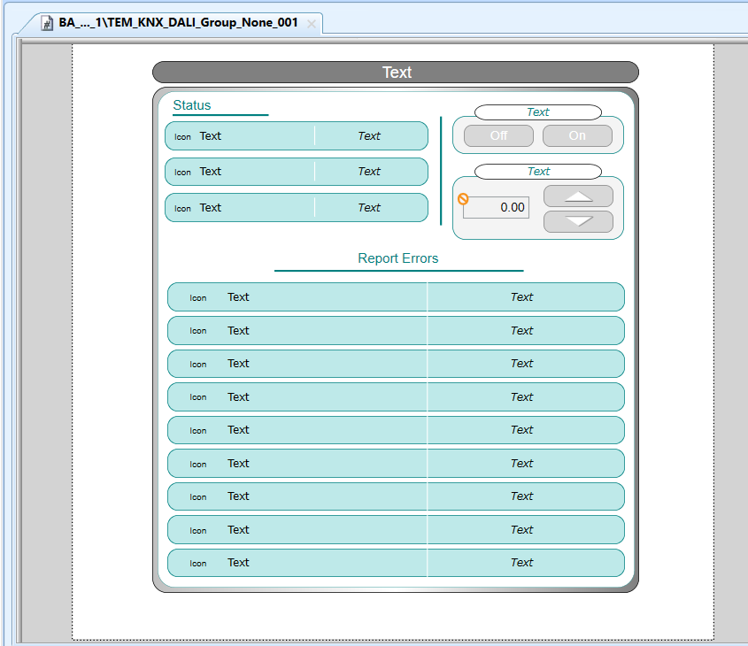
Task: Click the 0.00 numeric value field
Action: coord(496,208)
